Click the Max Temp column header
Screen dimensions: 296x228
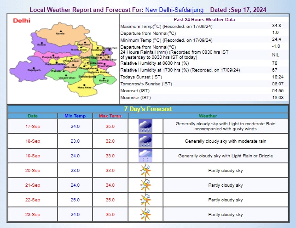[x=110, y=116]
